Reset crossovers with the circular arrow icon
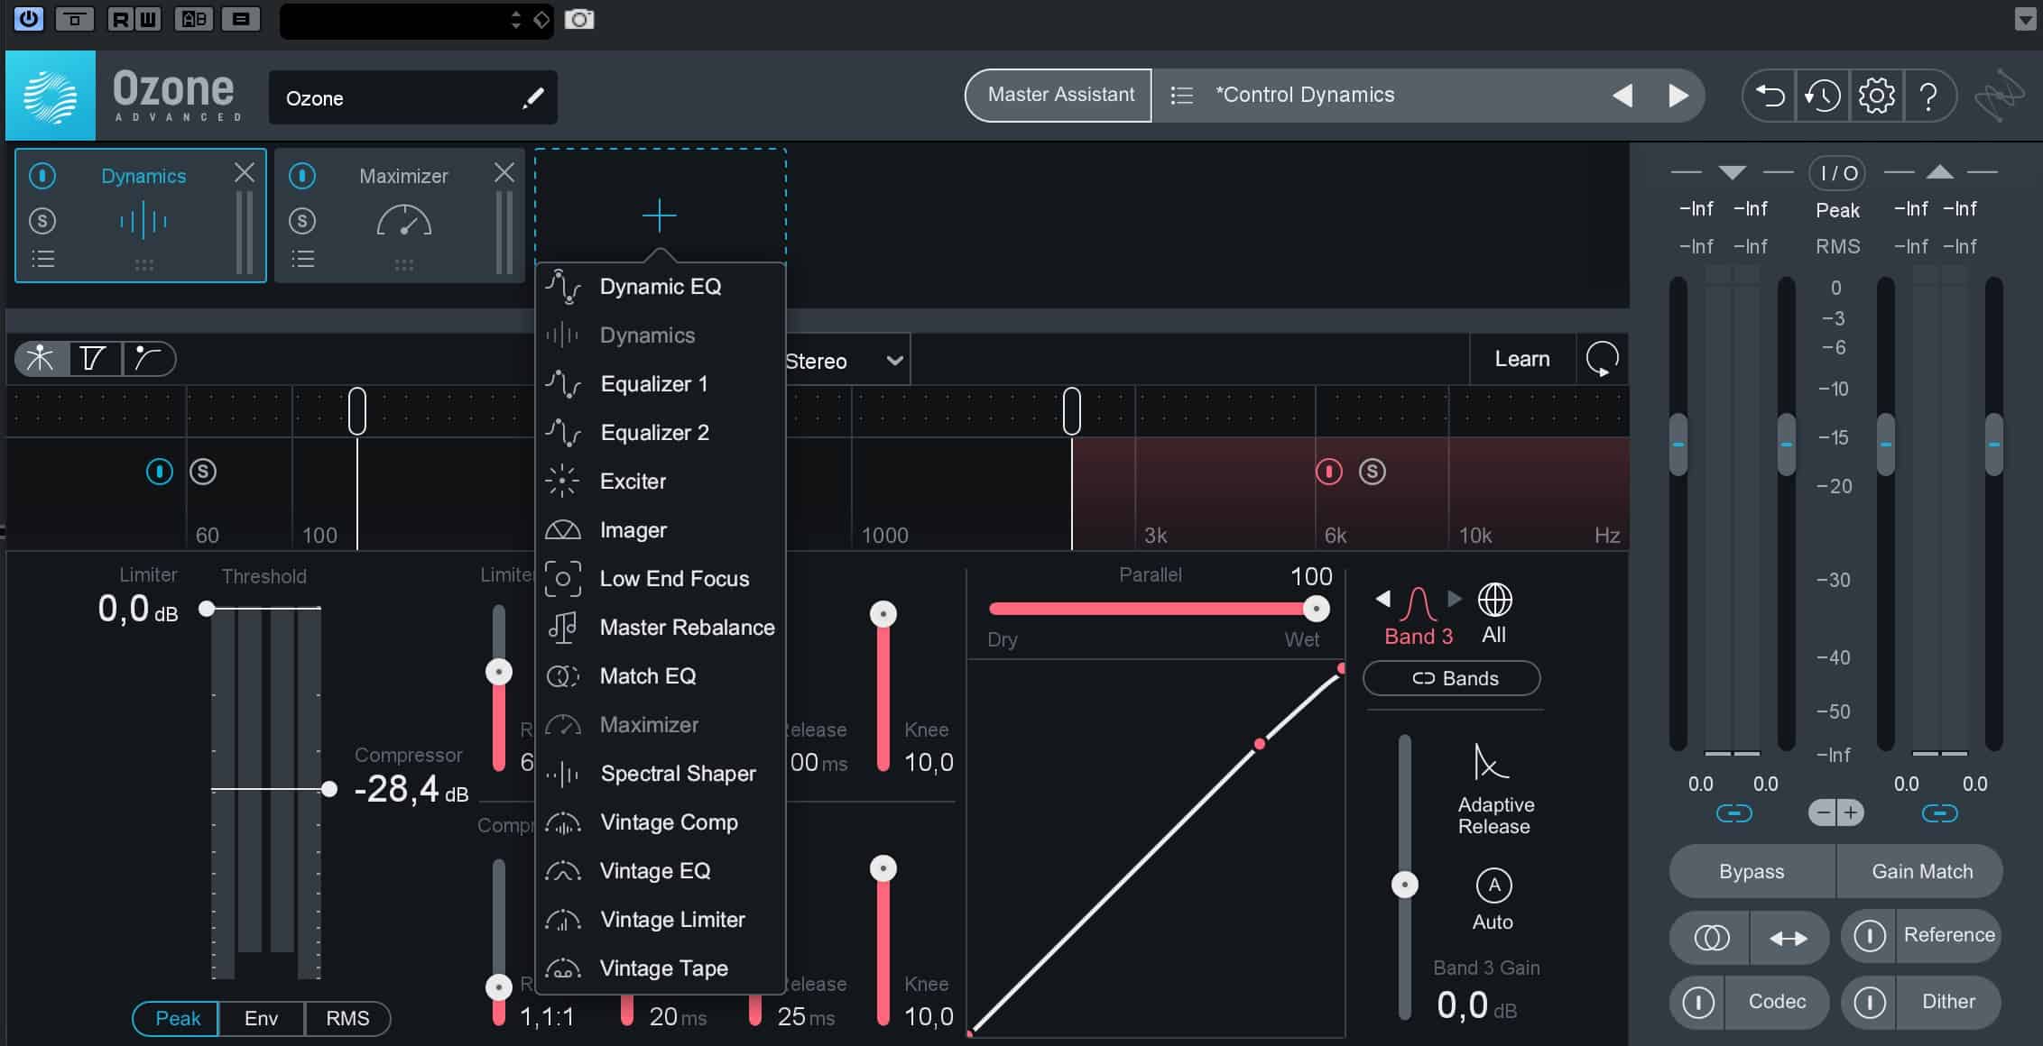The height and width of the screenshot is (1046, 2043). tap(1603, 359)
